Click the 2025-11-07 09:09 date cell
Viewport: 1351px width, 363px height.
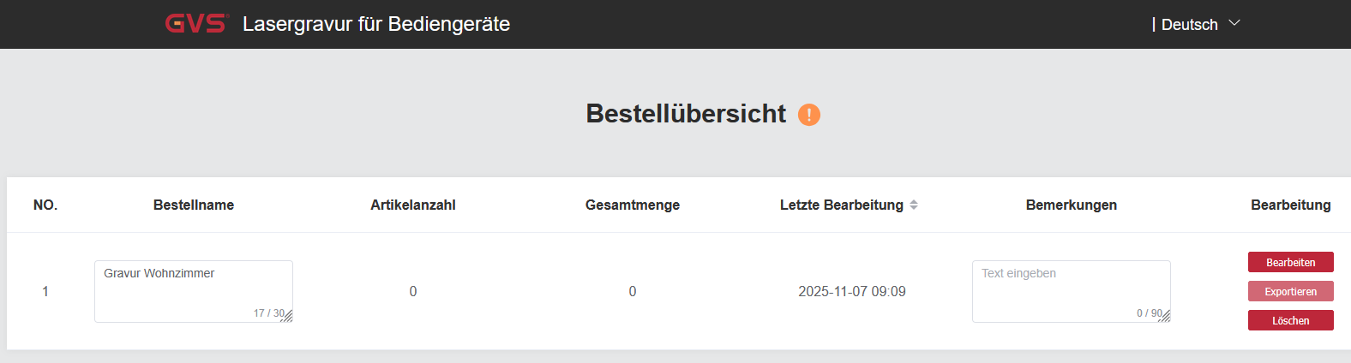click(x=851, y=291)
